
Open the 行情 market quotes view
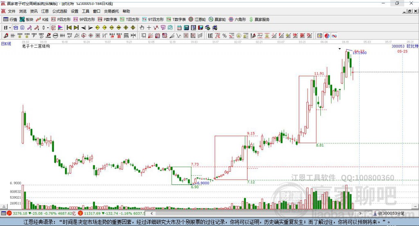tap(10, 20)
